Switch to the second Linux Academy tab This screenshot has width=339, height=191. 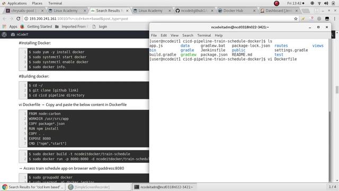click(150, 11)
